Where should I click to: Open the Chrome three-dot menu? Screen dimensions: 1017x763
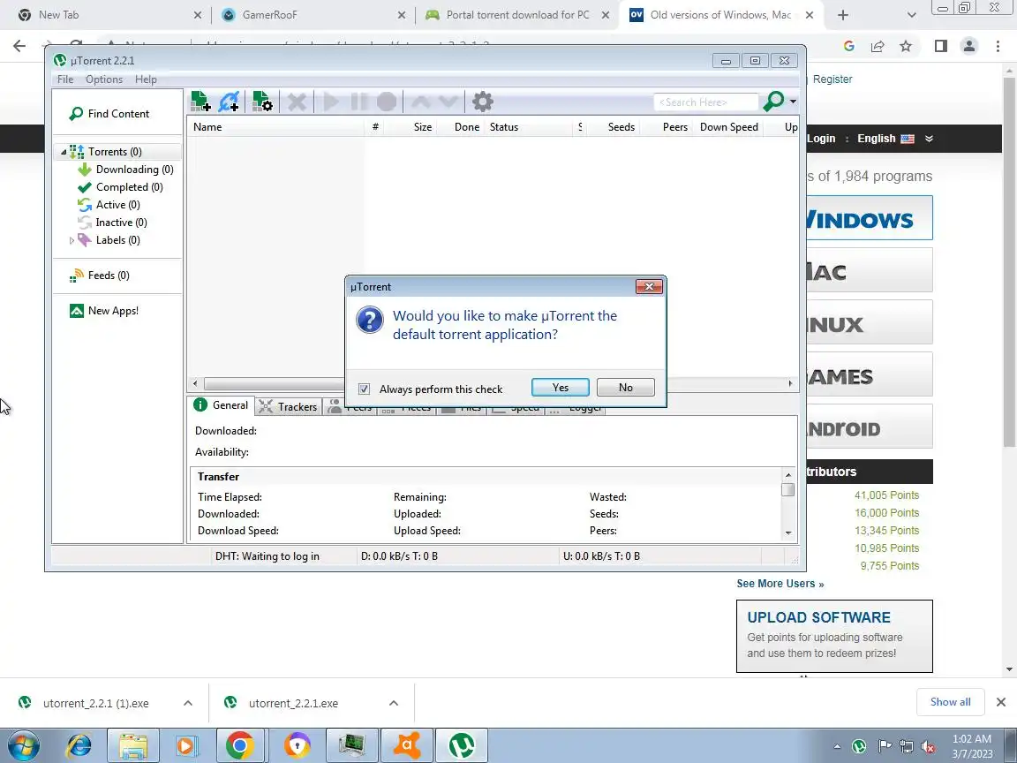pos(998,46)
